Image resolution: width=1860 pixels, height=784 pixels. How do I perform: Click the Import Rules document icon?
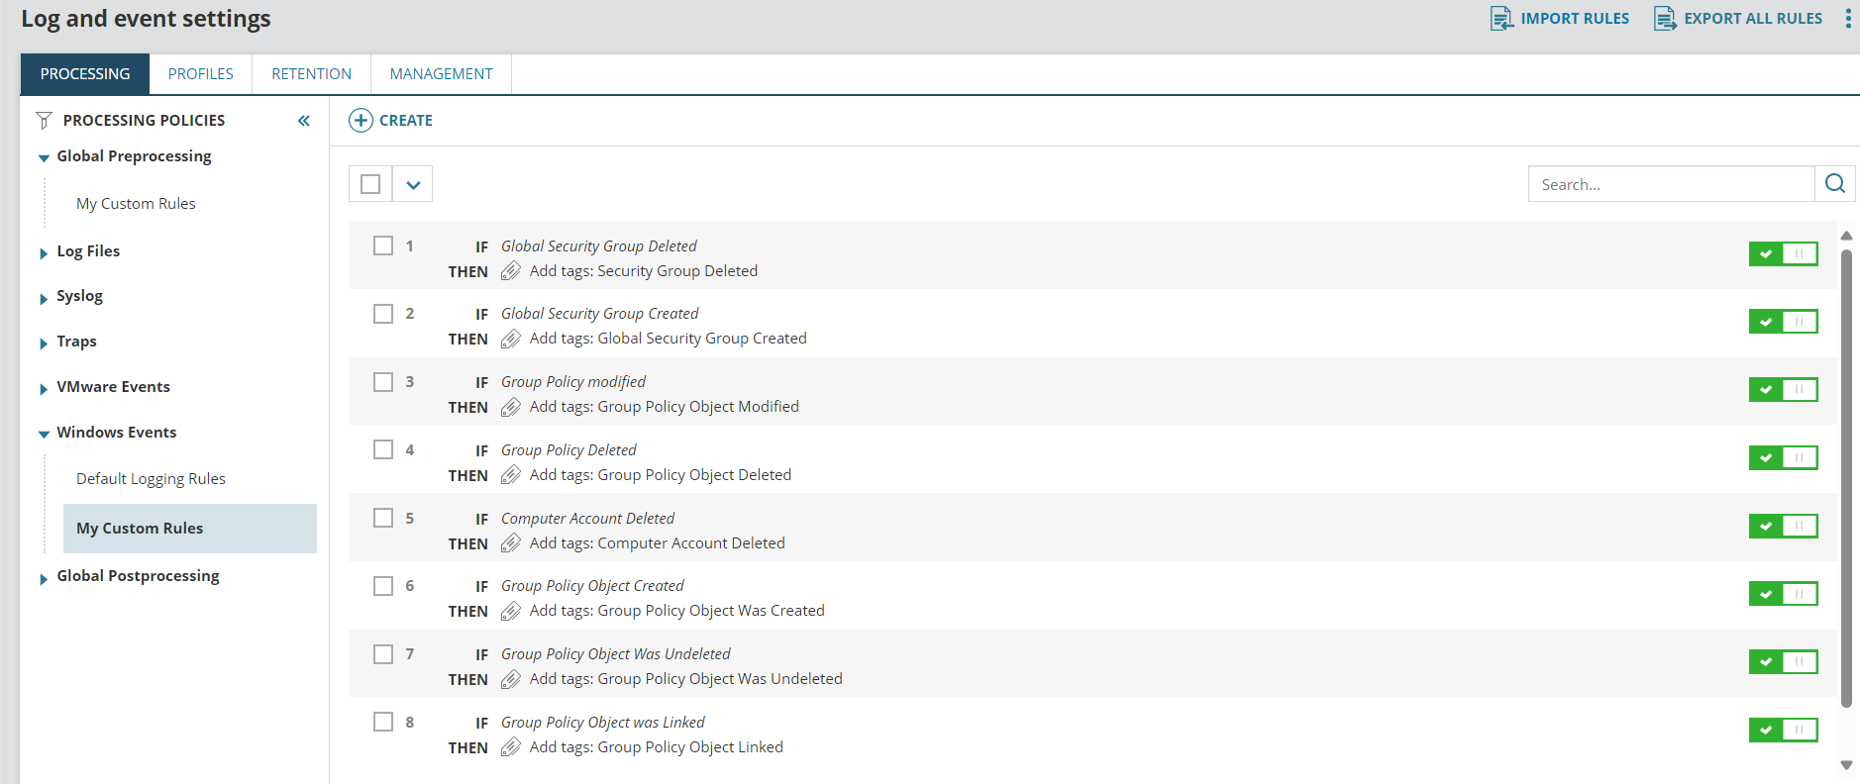pyautogui.click(x=1501, y=19)
